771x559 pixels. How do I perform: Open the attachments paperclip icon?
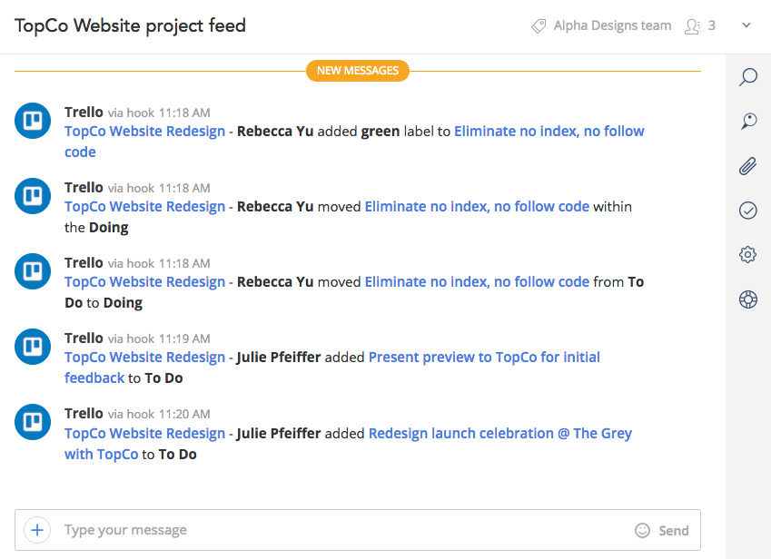click(x=748, y=166)
